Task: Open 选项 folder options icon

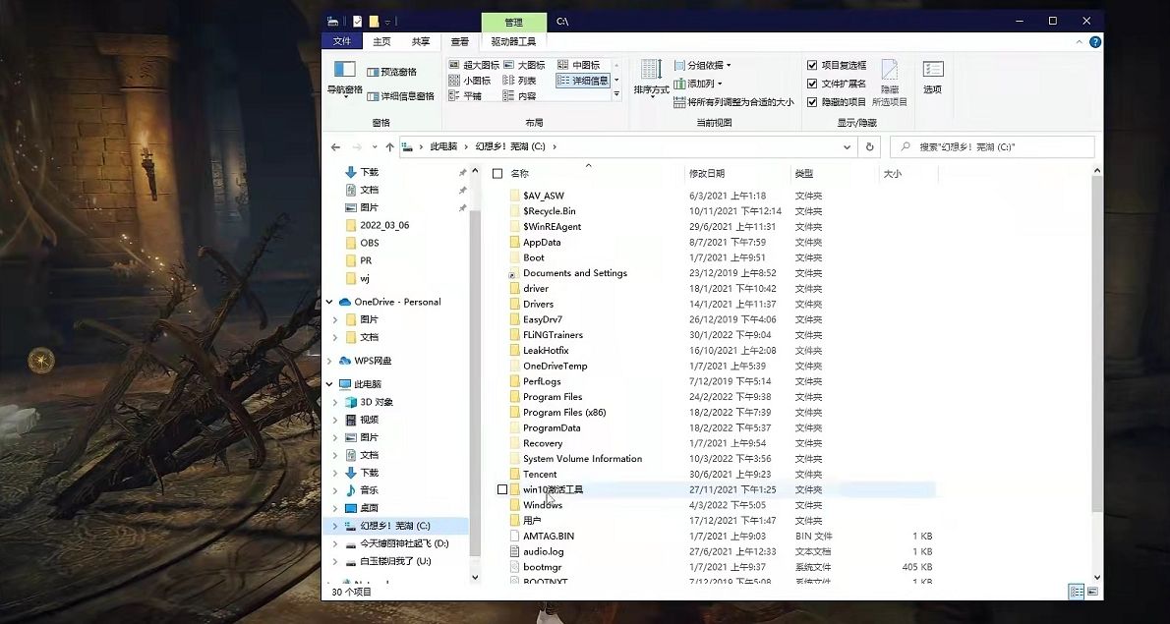Action: click(932, 77)
